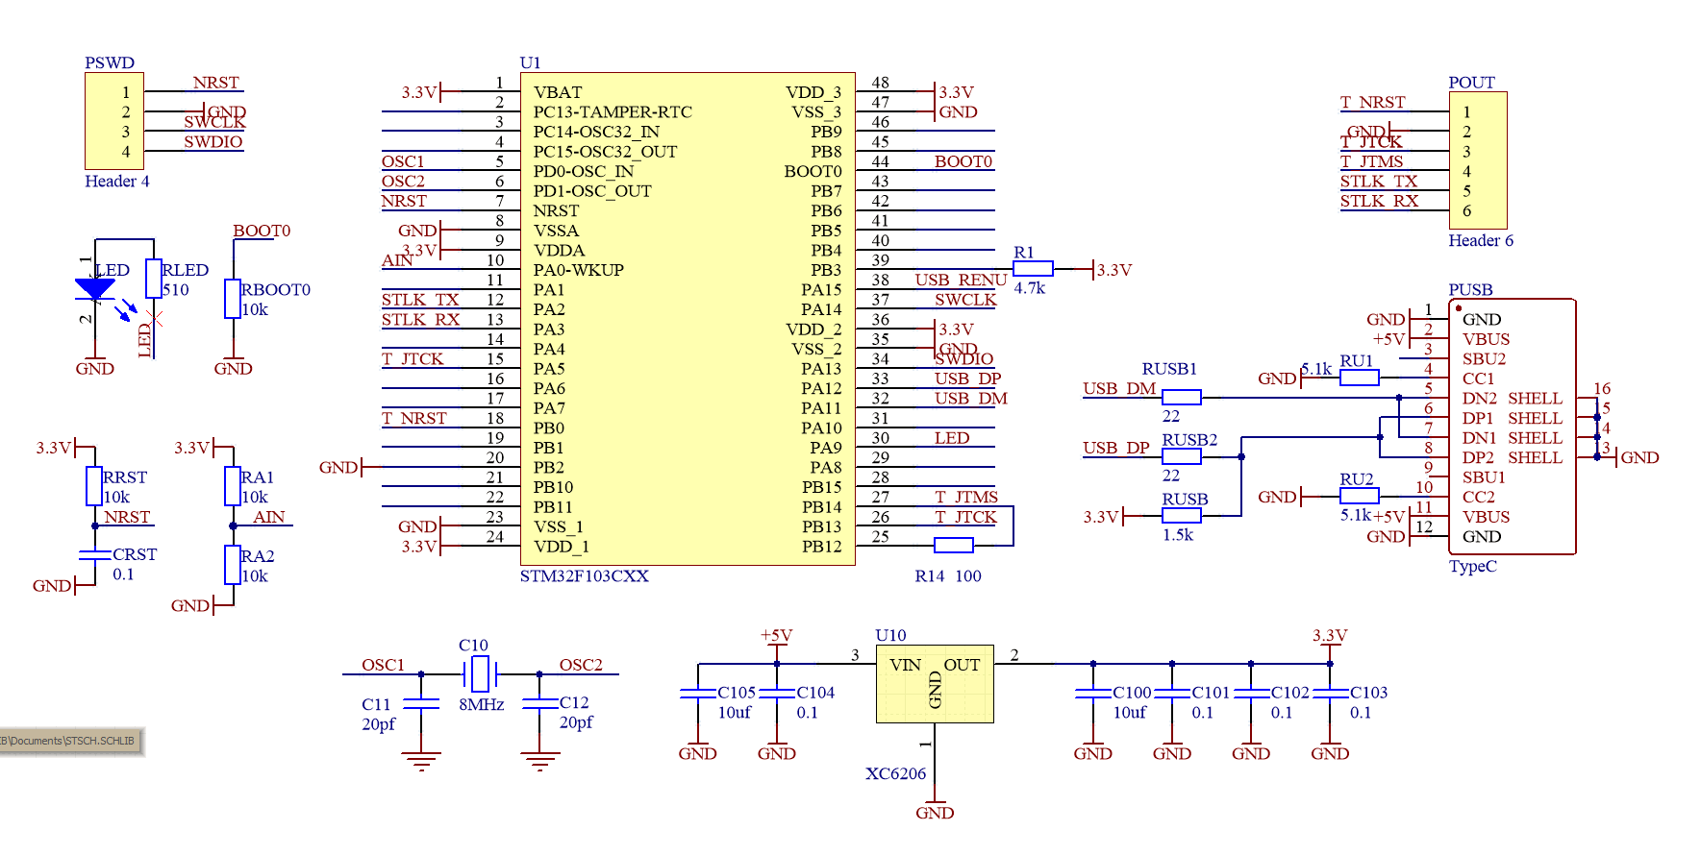1701x855 pixels.
Task: Select the RUSB 1.5k resistor
Action: click(1182, 516)
